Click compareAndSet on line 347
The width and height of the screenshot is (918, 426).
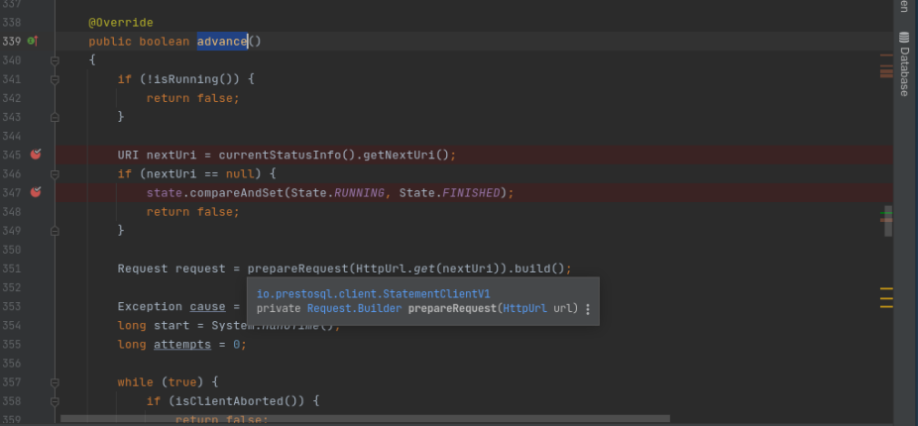237,192
